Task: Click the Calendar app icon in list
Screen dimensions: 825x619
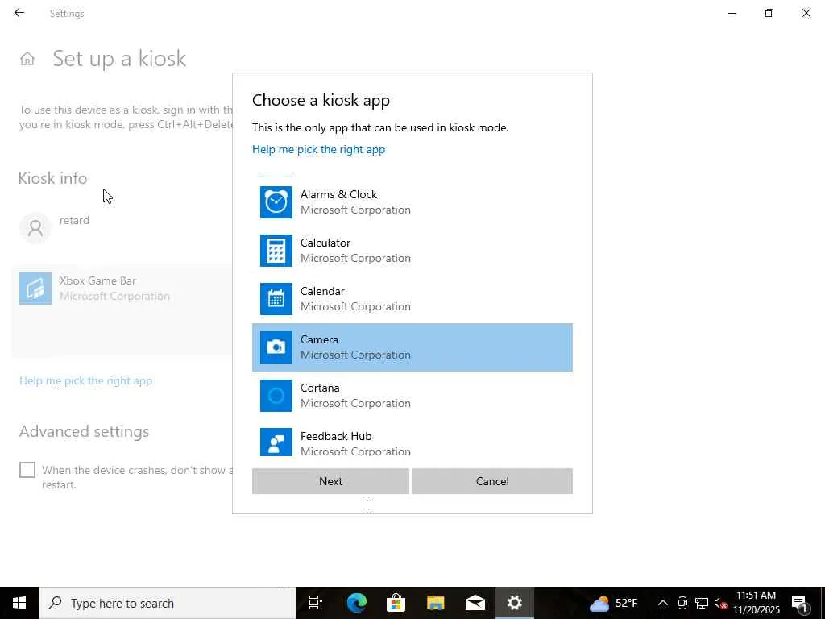Action: (x=276, y=299)
